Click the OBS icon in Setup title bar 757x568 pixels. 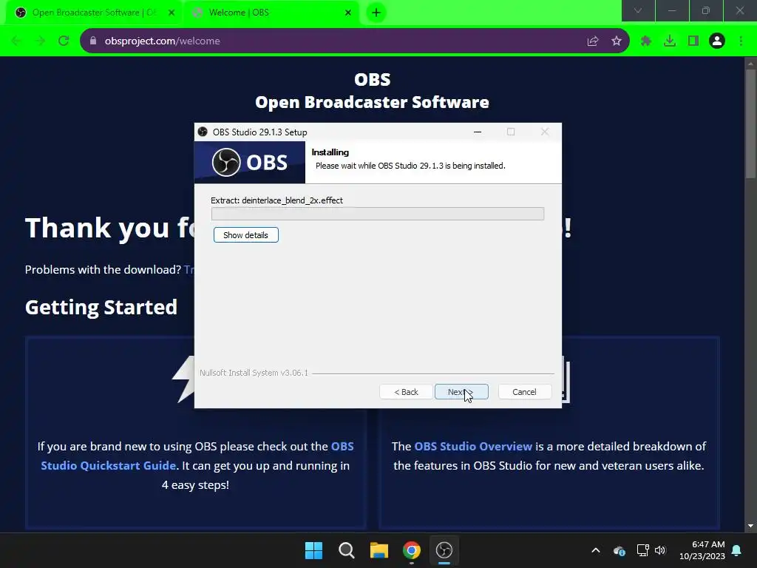pos(203,132)
